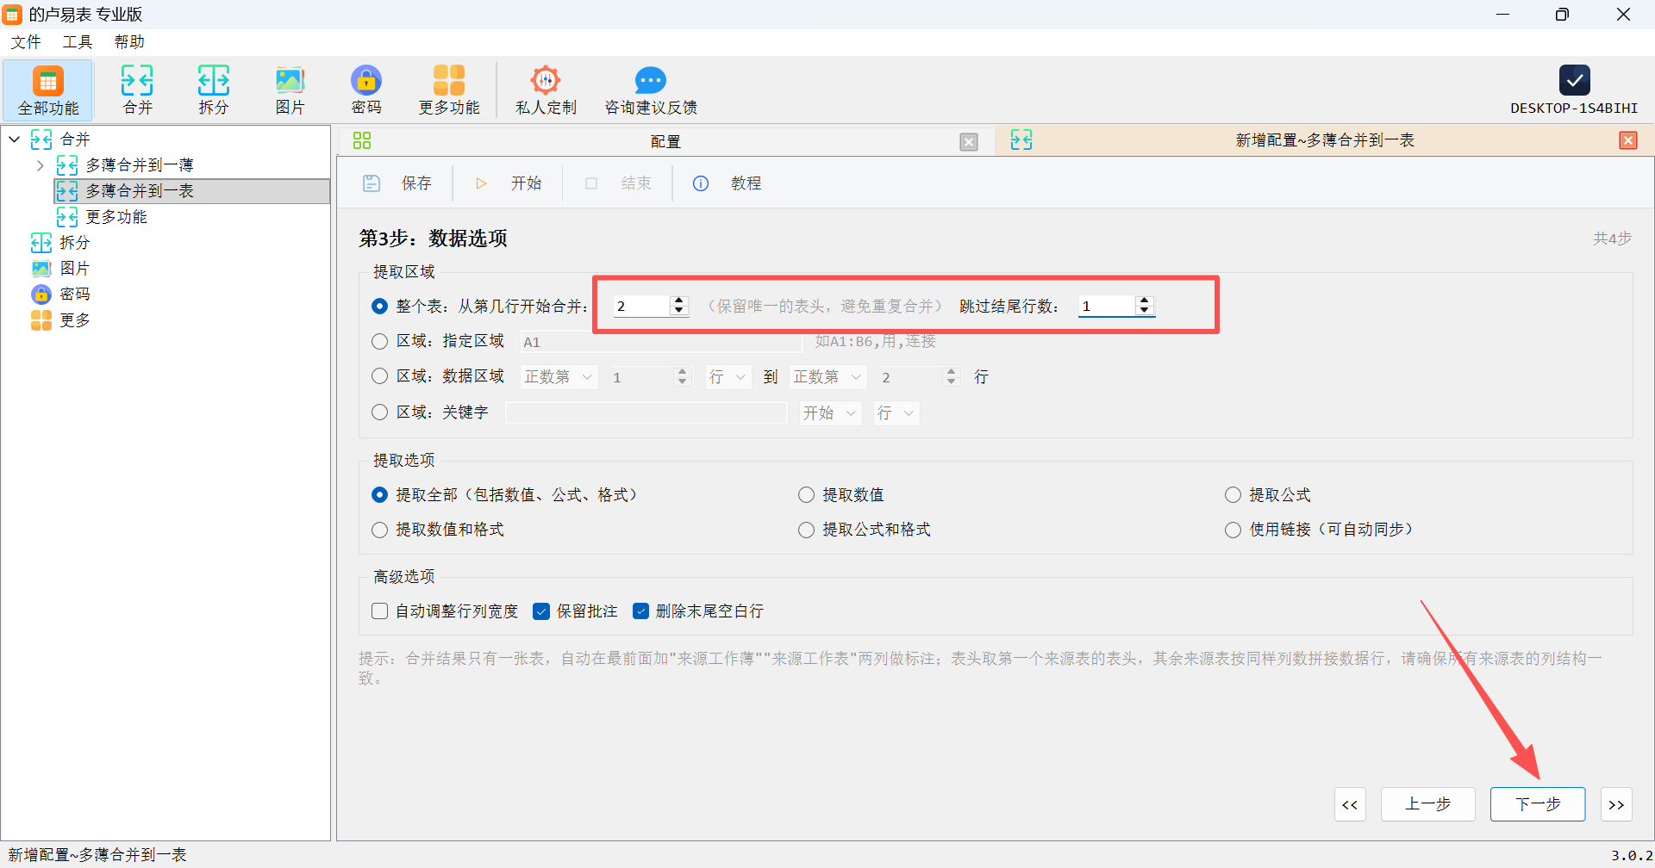
Task: Select 提取数值和格式 radio option
Action: (x=379, y=530)
